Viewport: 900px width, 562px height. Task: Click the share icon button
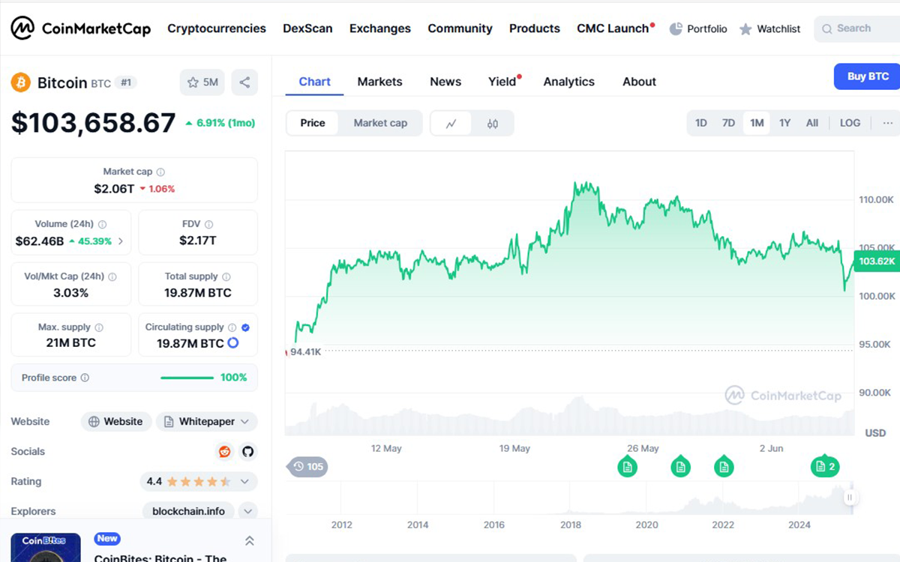click(x=244, y=82)
